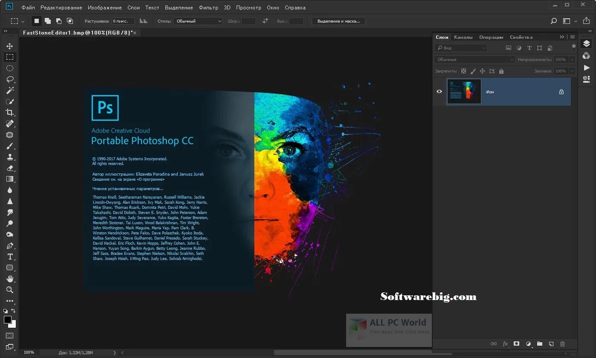Toggle lock image pixels brush
The width and height of the screenshot is (596, 358).
pyautogui.click(x=473, y=71)
